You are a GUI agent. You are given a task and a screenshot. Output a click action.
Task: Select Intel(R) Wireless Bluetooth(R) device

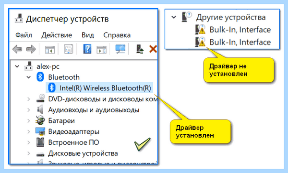tap(105, 88)
